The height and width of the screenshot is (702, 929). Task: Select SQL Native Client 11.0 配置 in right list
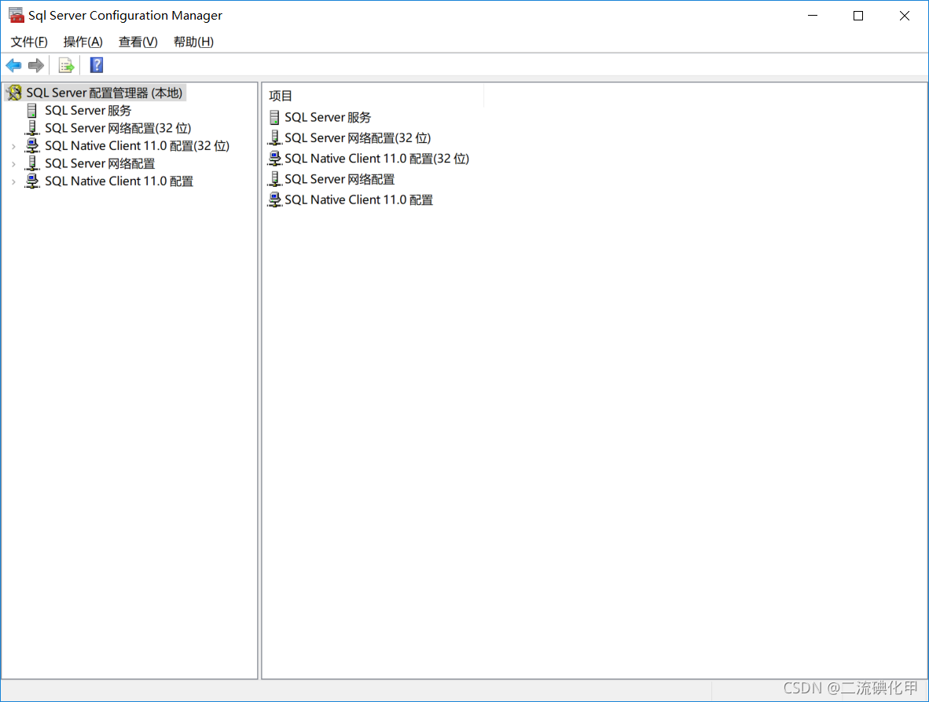coord(358,200)
